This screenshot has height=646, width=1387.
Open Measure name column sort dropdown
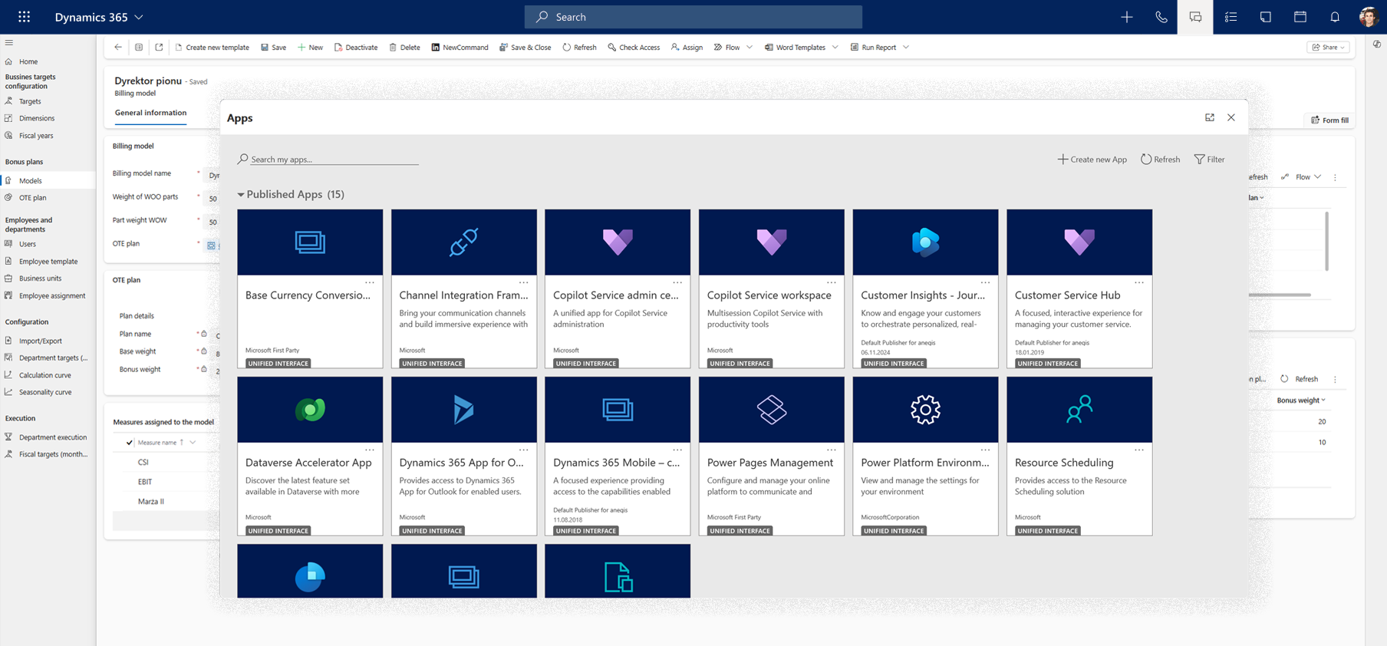point(193,443)
